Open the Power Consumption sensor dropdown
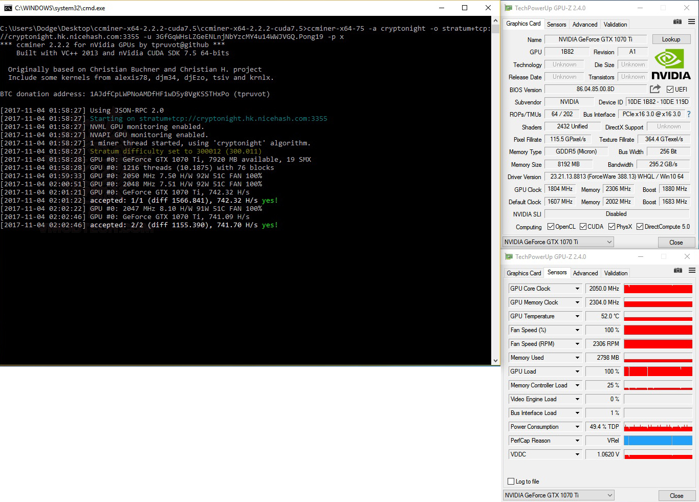699x502 pixels. [x=577, y=427]
